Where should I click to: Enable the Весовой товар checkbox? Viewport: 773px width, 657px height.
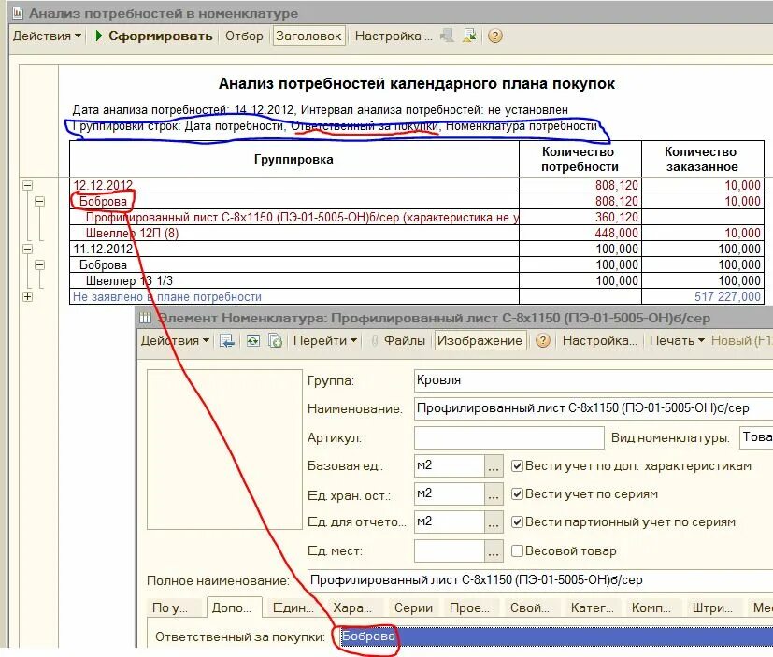(517, 550)
